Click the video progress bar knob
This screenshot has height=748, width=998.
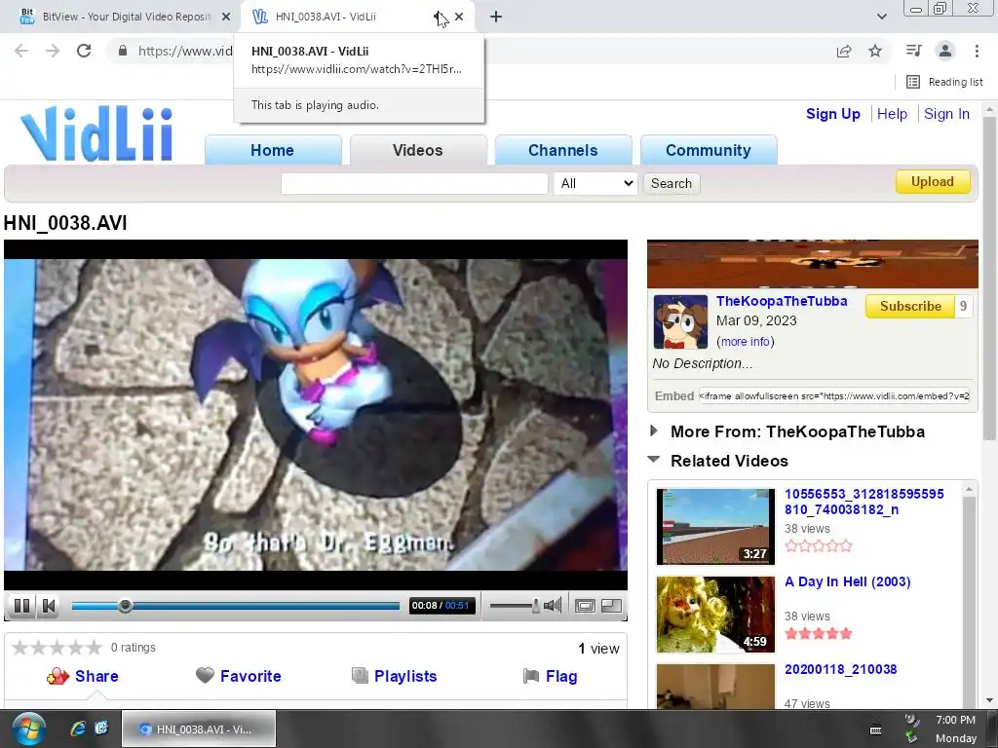pos(126,606)
